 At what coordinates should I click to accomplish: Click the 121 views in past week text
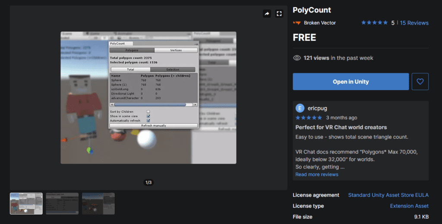click(x=338, y=58)
